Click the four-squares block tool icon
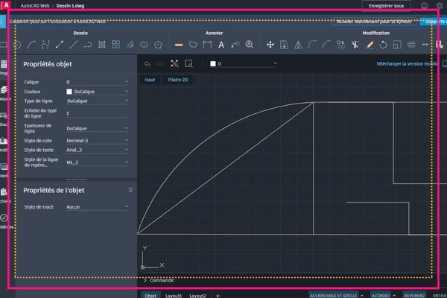The height and width of the screenshot is (298, 447). 115,45
